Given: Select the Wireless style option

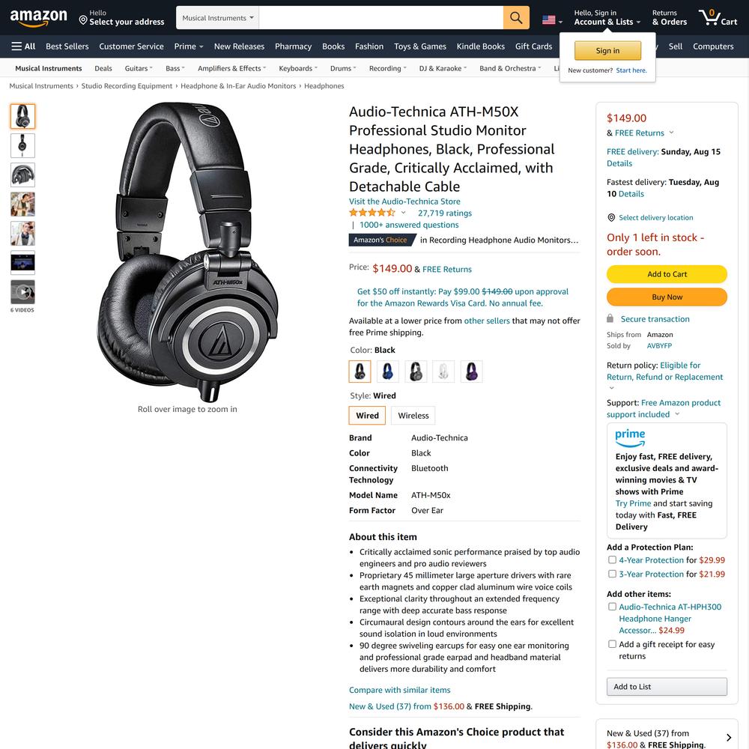Looking at the screenshot, I should point(413,416).
